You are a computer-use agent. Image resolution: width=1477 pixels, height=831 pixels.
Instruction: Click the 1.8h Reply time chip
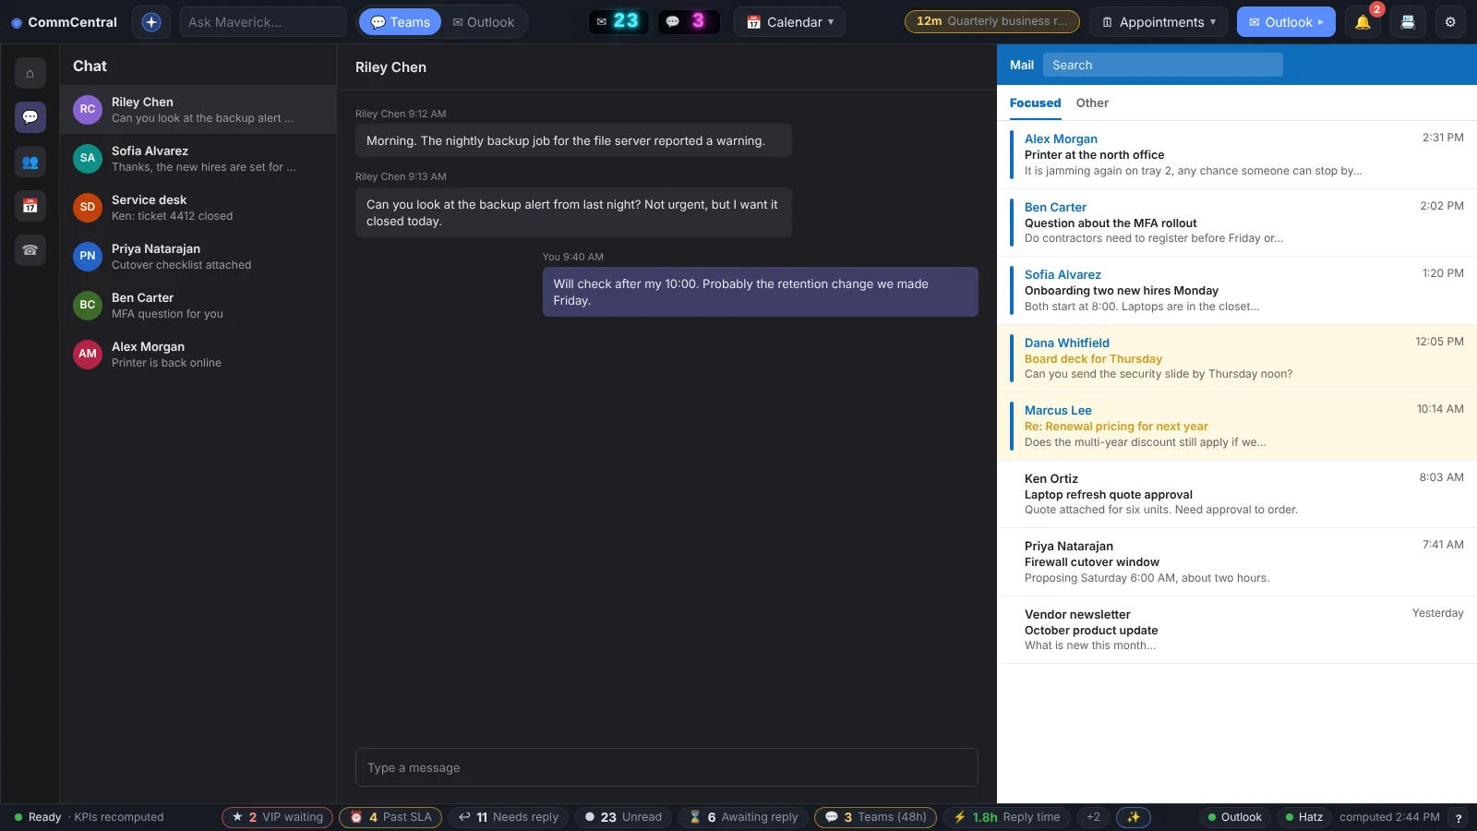(x=1006, y=817)
